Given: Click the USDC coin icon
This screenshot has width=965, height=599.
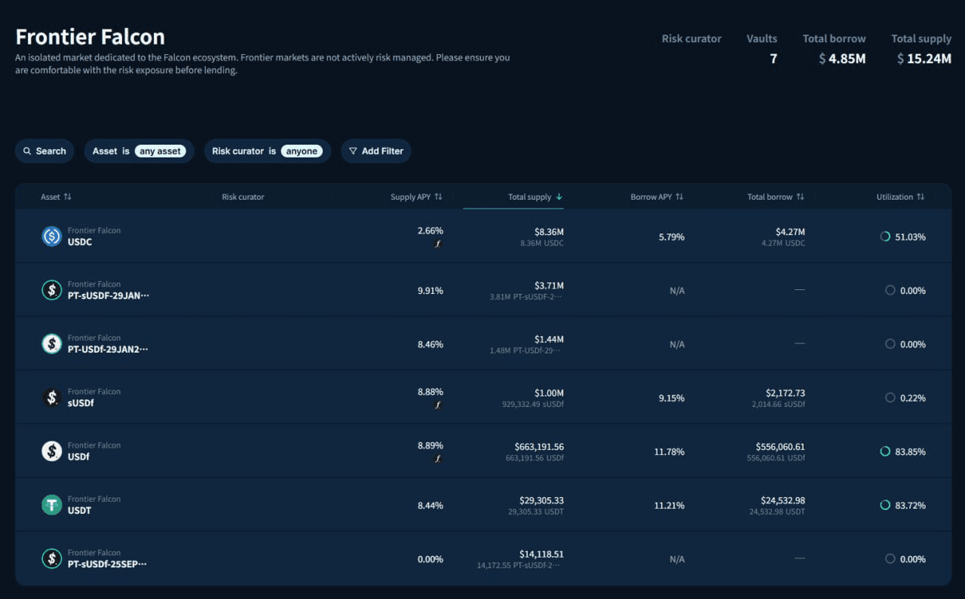Looking at the screenshot, I should [x=51, y=237].
